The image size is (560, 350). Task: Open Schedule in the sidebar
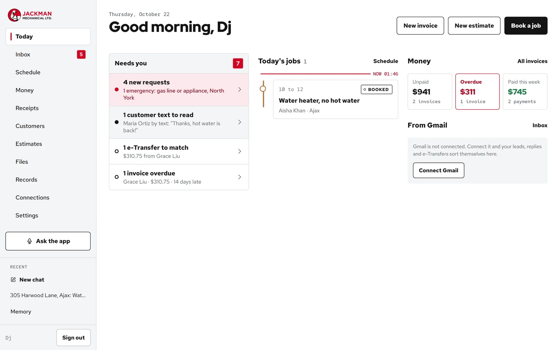coord(48,72)
